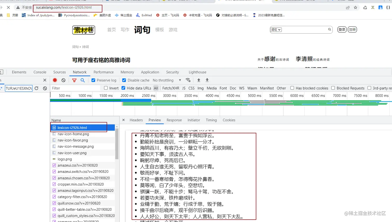Switch to the Lighthouse panel
The width and height of the screenshot is (392, 222).
[198, 72]
